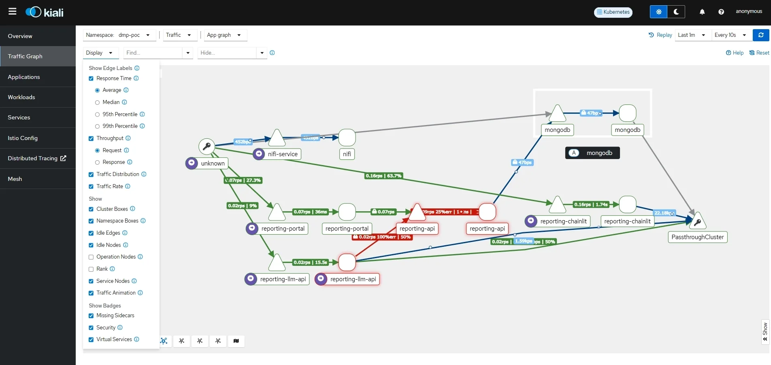The width and height of the screenshot is (771, 365).
Task: Enable the Operation Nodes checkbox
Action: (91, 257)
